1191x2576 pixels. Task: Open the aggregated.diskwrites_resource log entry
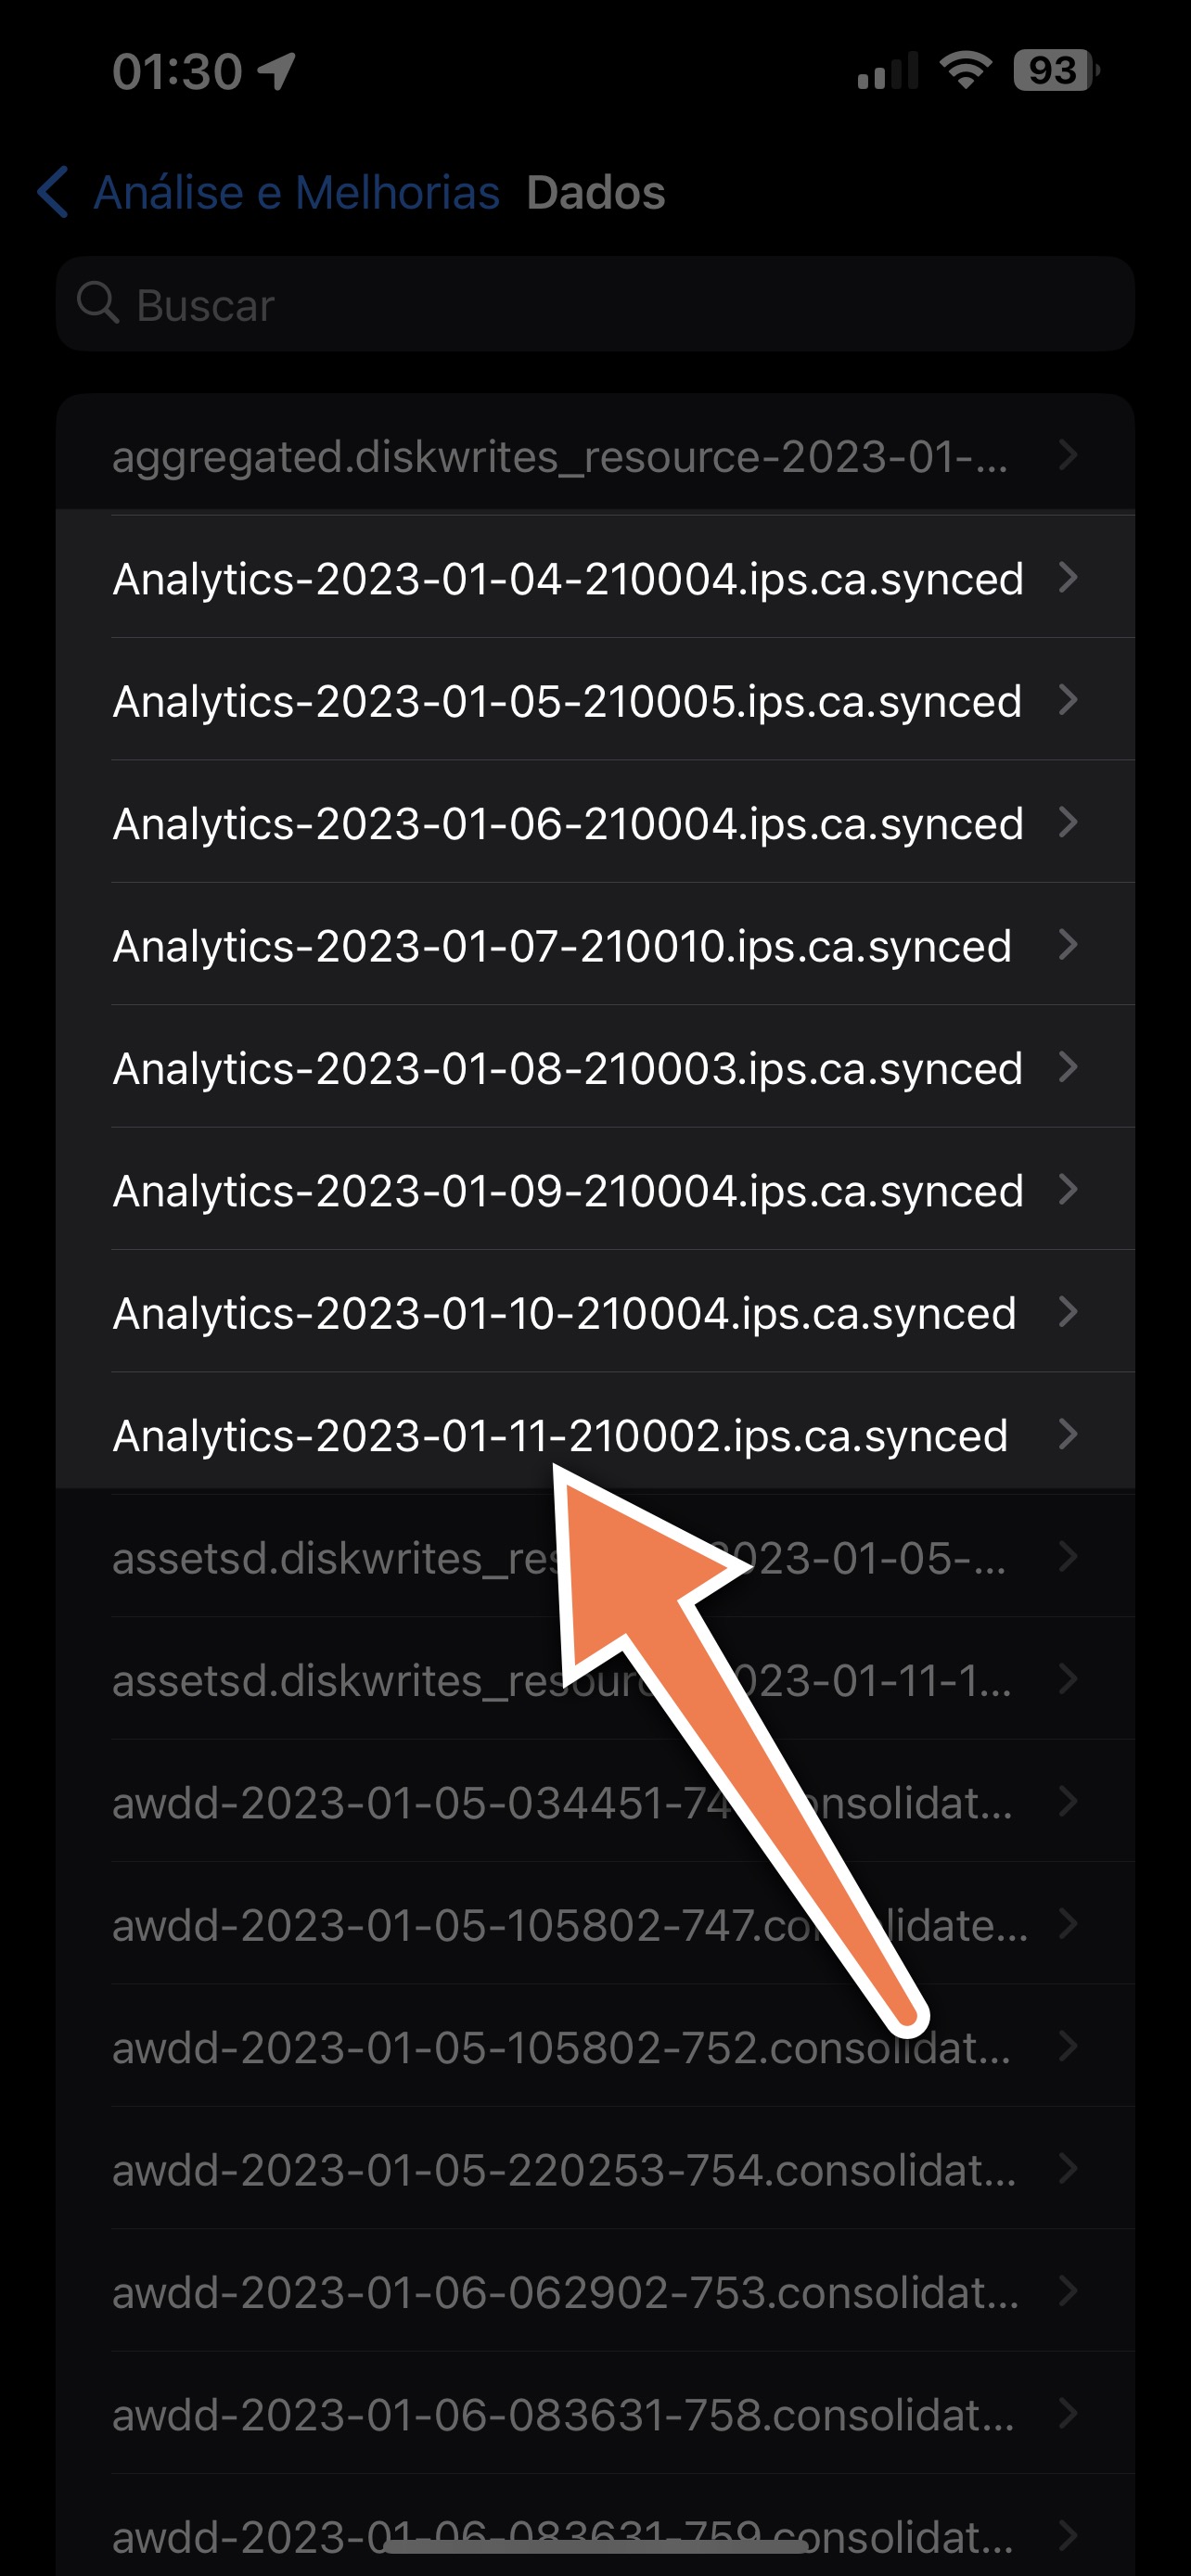pos(560,457)
